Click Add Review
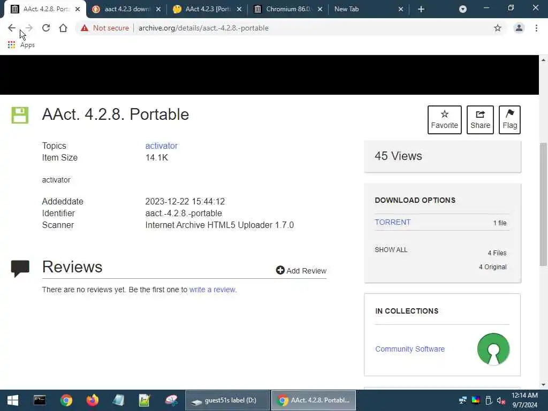Screen dimensions: 548x411 pos(301,270)
